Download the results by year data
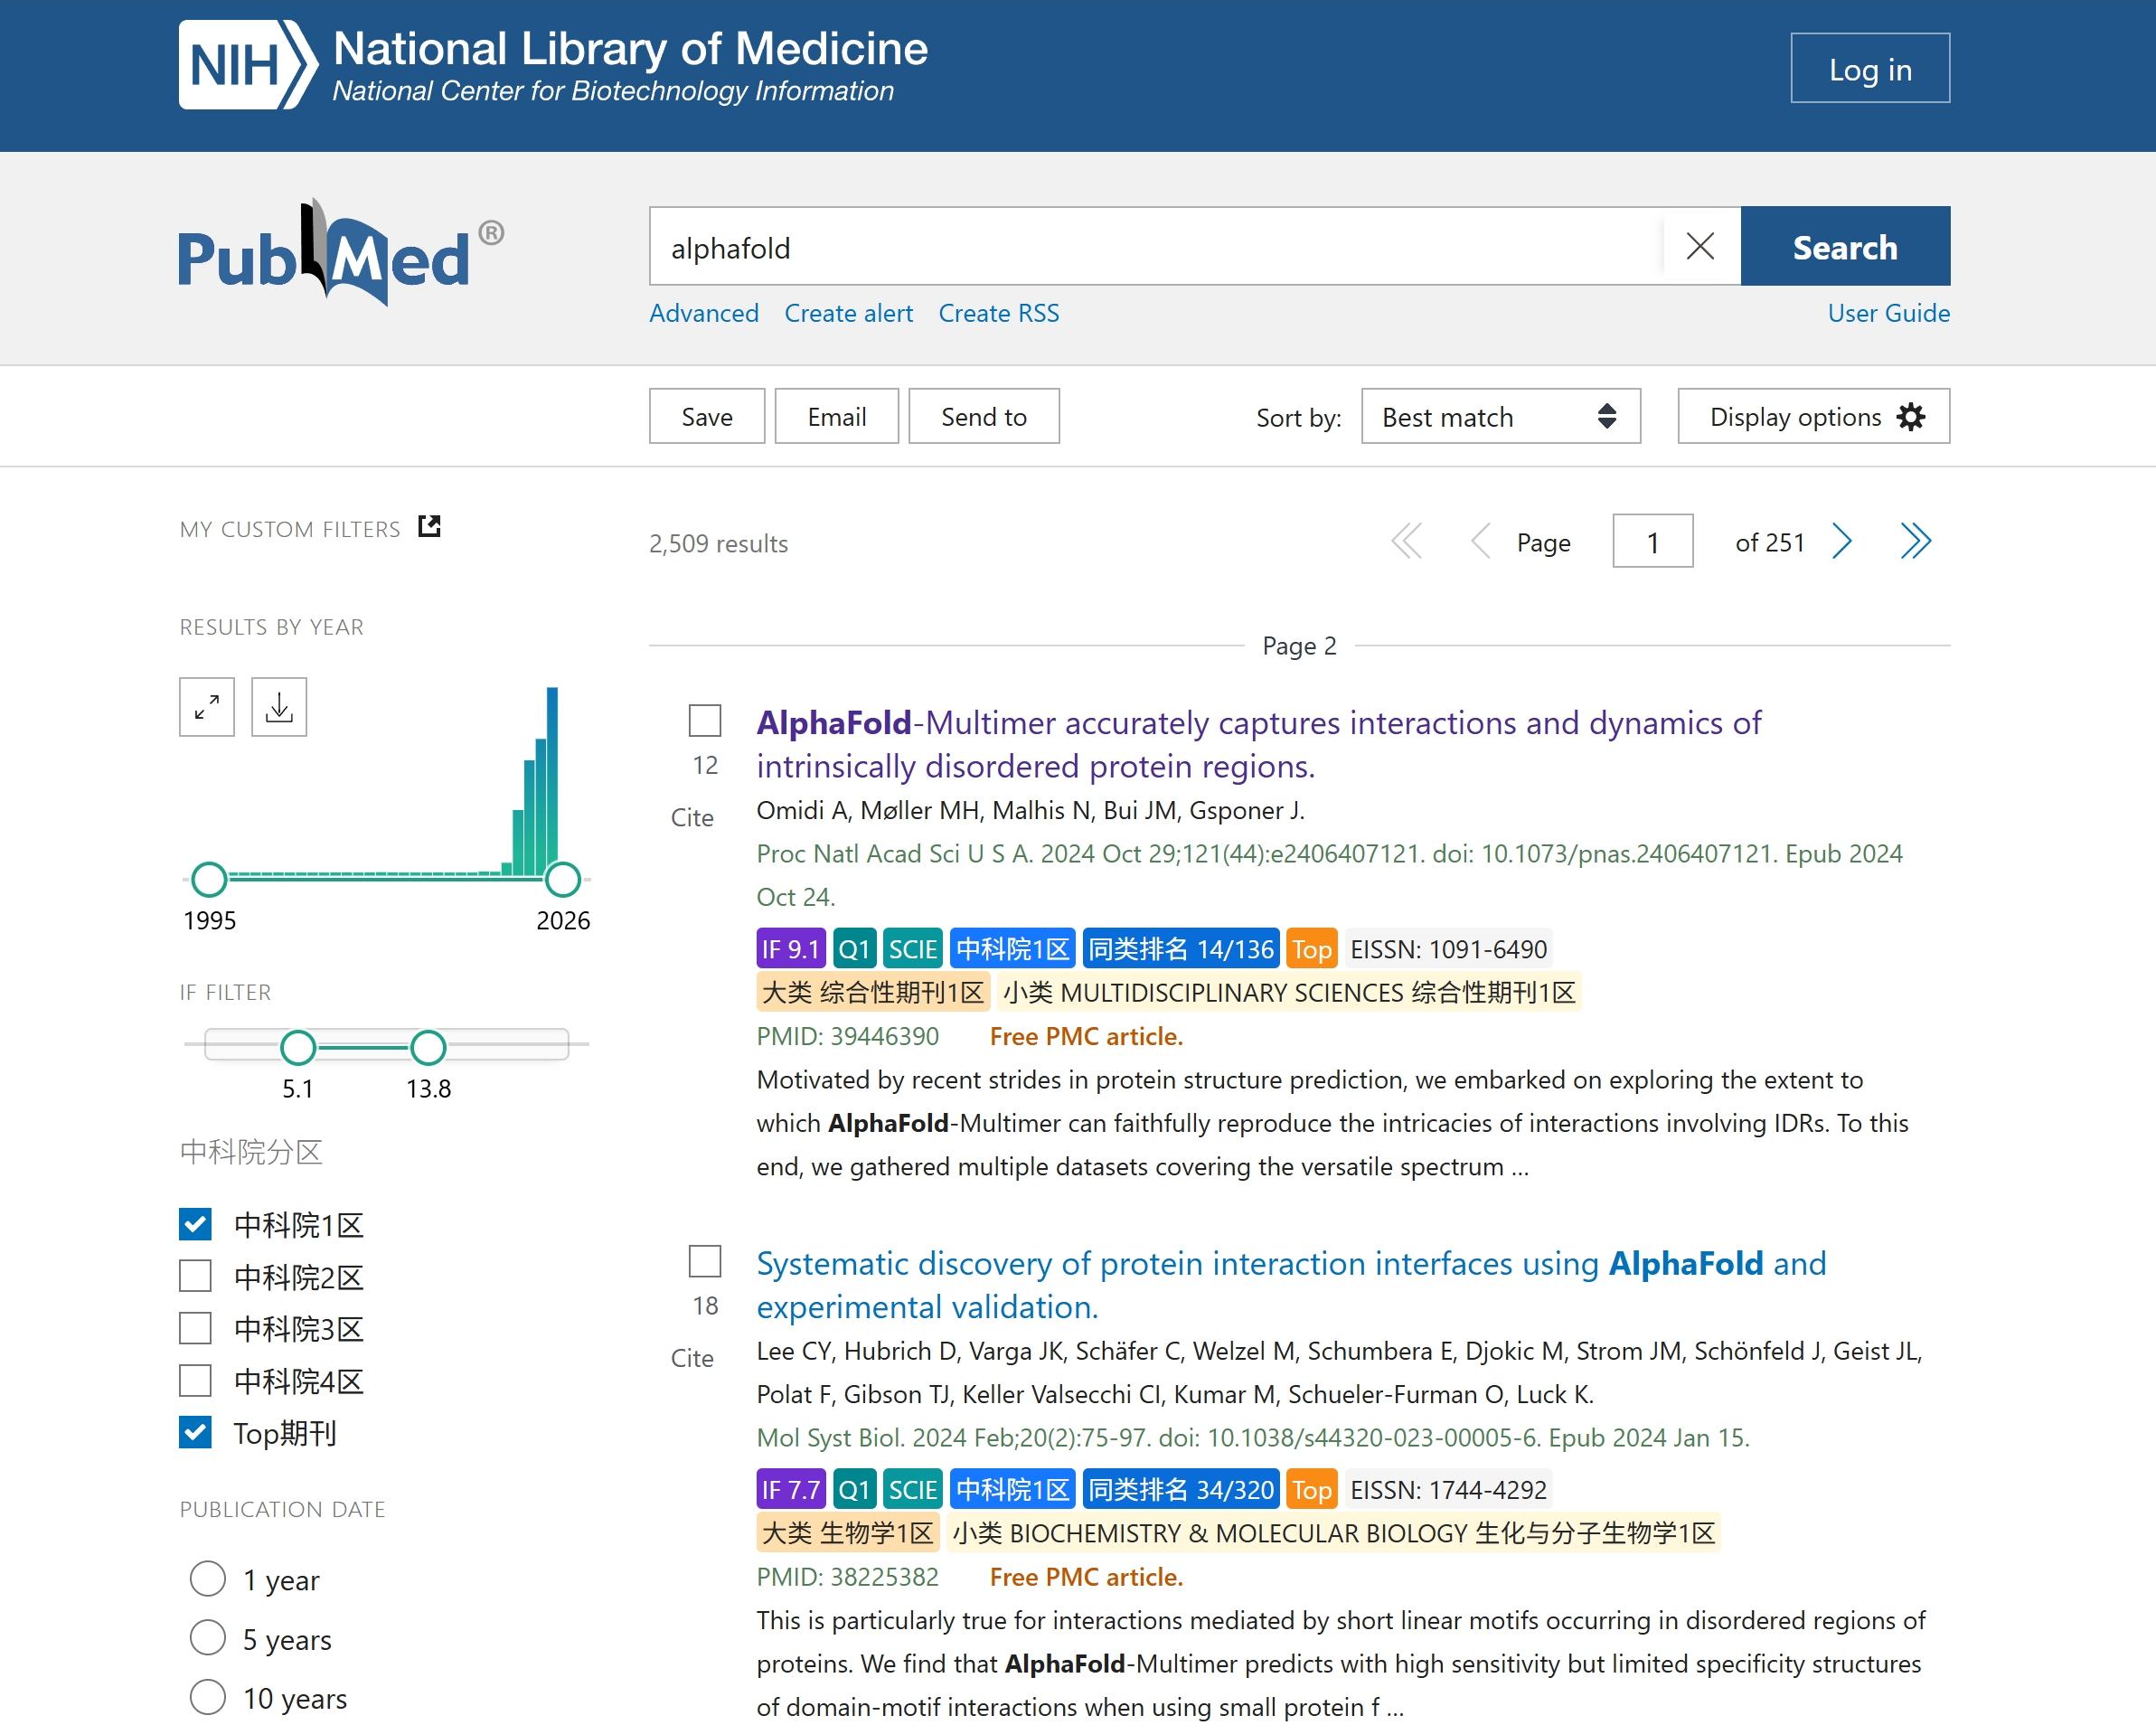2156x1725 pixels. [x=279, y=707]
